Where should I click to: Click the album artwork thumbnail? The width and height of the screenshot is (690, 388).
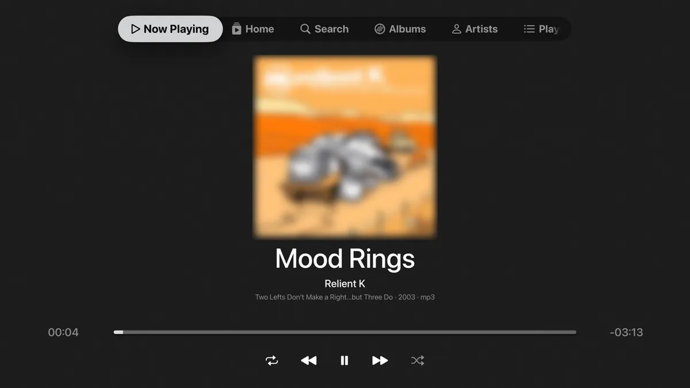point(345,147)
